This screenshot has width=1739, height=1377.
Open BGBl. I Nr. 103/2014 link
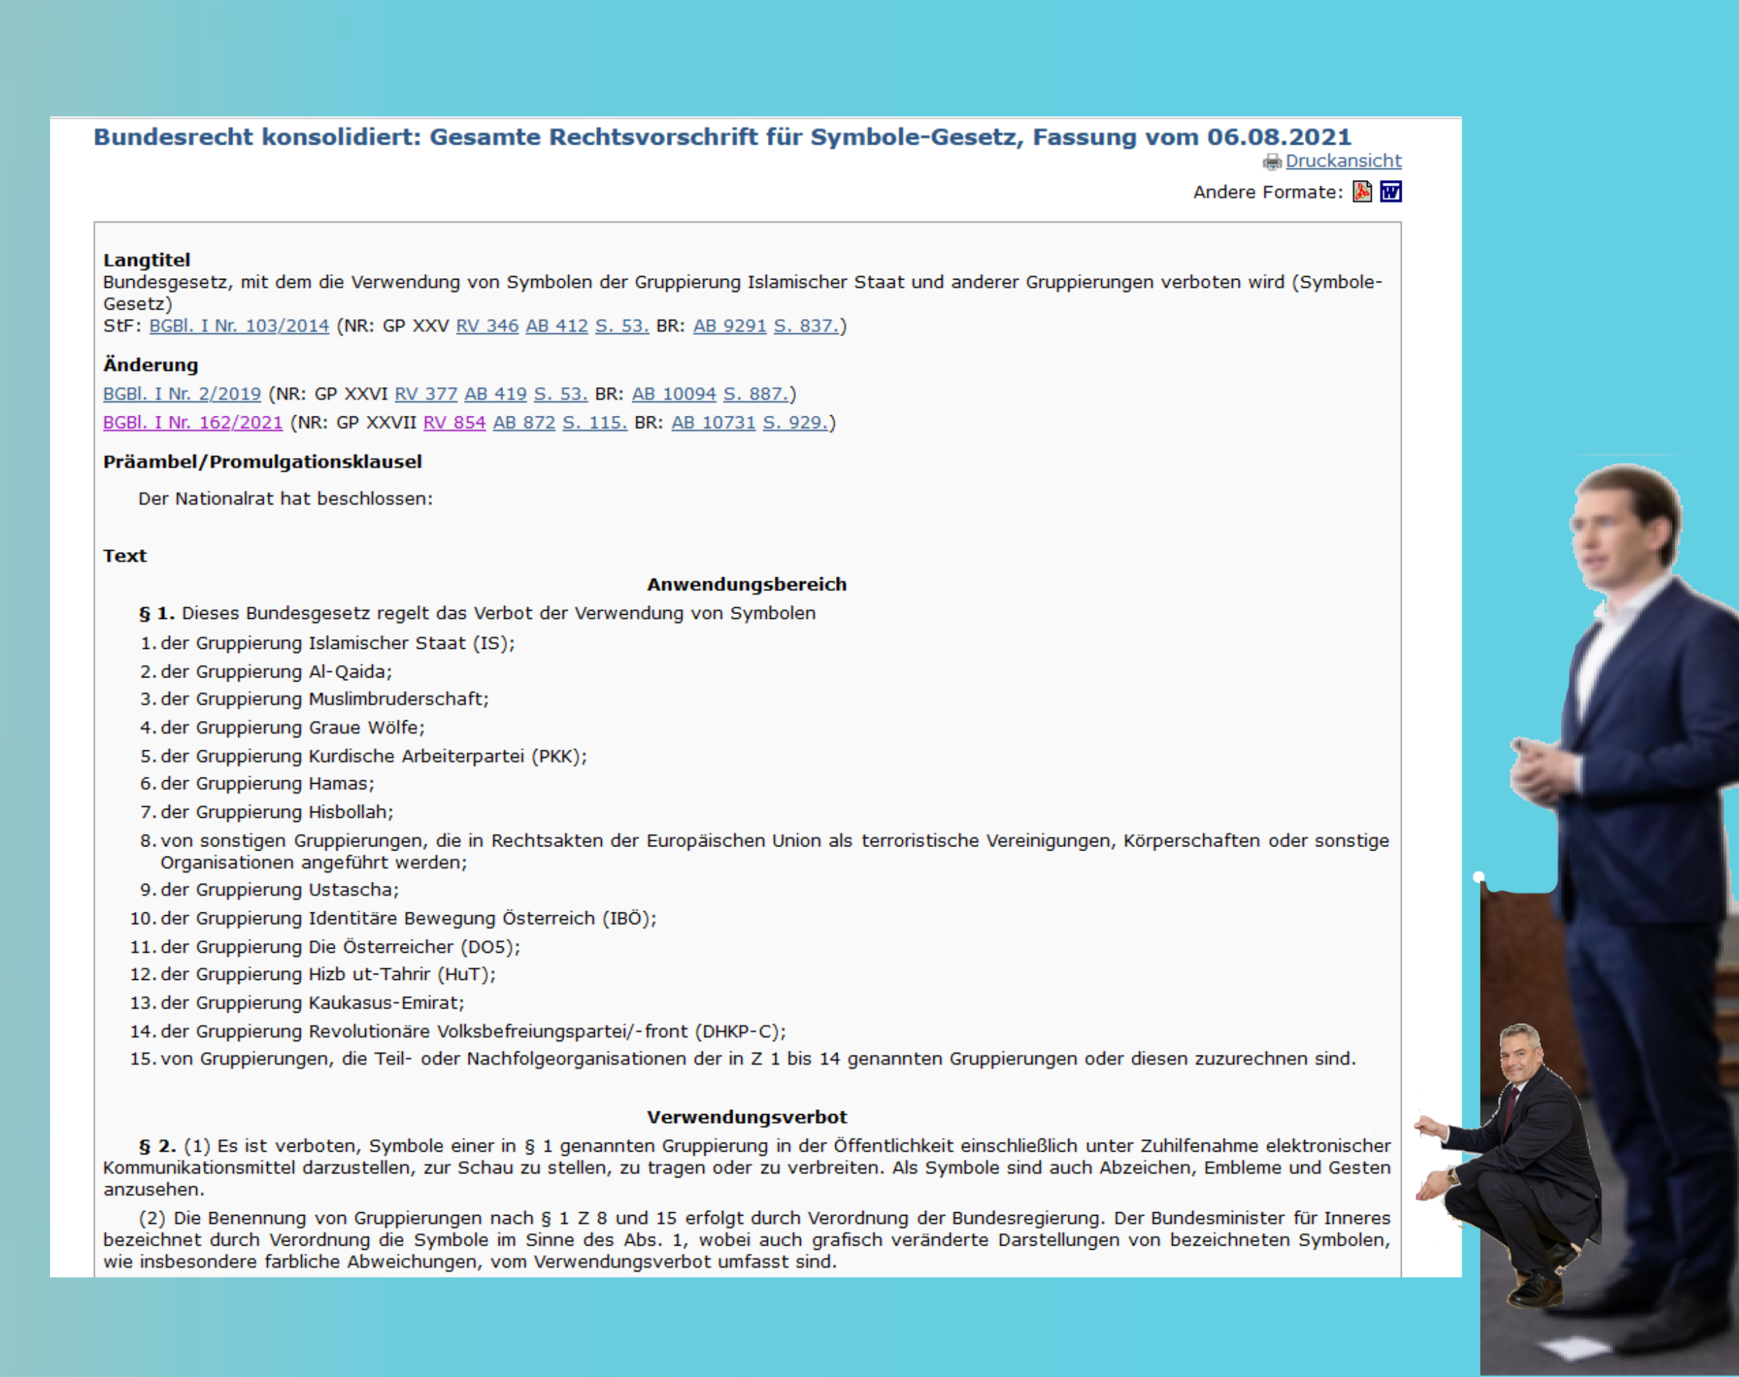pos(239,325)
